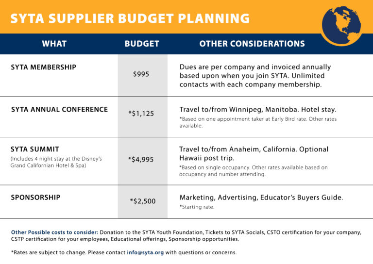The height and width of the screenshot is (264, 373).
Task: Click the $1,125 conference budget amount
Action: 141,114
